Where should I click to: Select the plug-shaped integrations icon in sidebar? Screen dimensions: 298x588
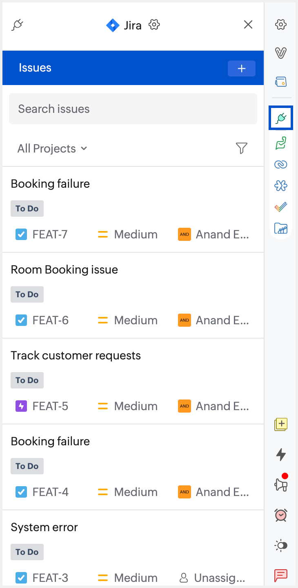pyautogui.click(x=281, y=118)
